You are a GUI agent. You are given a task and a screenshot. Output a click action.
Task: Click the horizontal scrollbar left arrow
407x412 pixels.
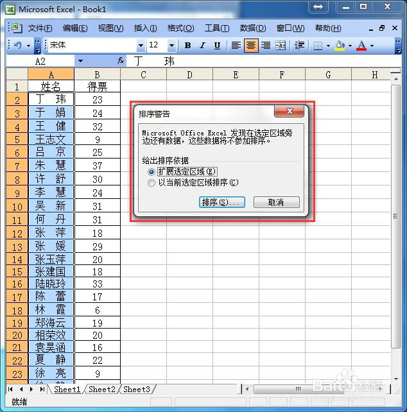(247, 389)
